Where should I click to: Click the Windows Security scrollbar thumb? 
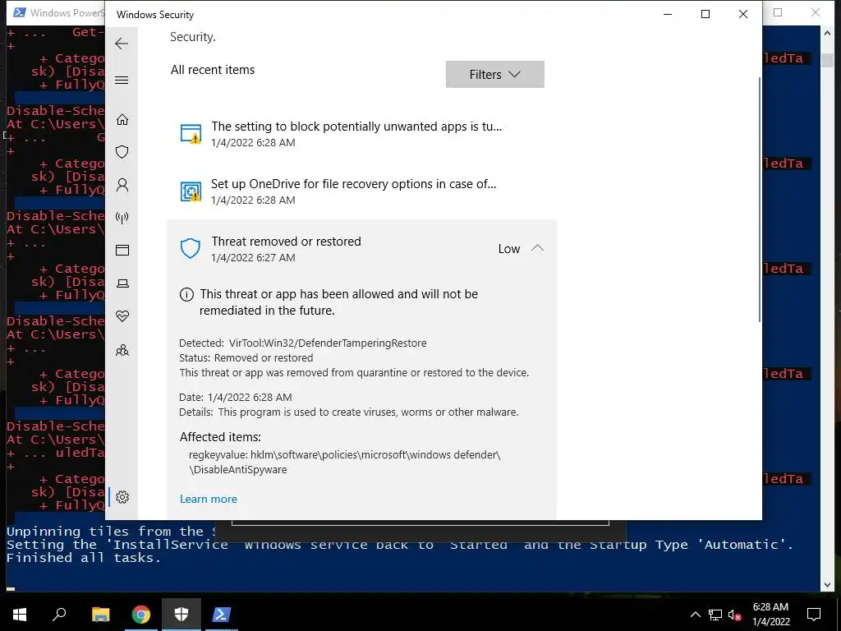tap(759, 199)
